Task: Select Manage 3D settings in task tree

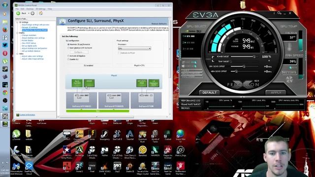Action: [x=30, y=28]
